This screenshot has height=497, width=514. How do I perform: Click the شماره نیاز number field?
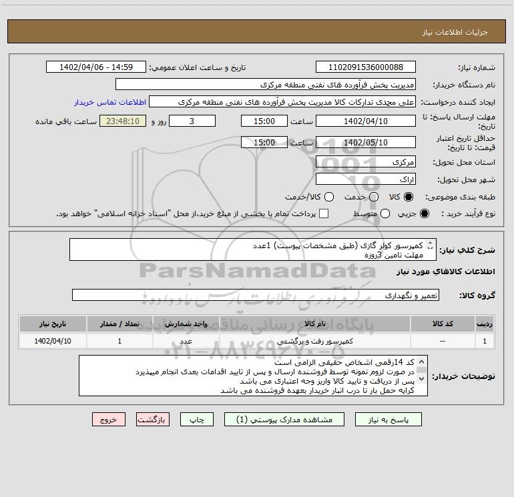pos(366,67)
